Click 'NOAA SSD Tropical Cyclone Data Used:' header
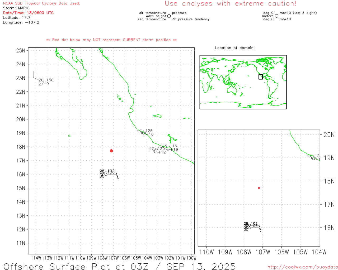338x270 pixels. coord(41,3)
